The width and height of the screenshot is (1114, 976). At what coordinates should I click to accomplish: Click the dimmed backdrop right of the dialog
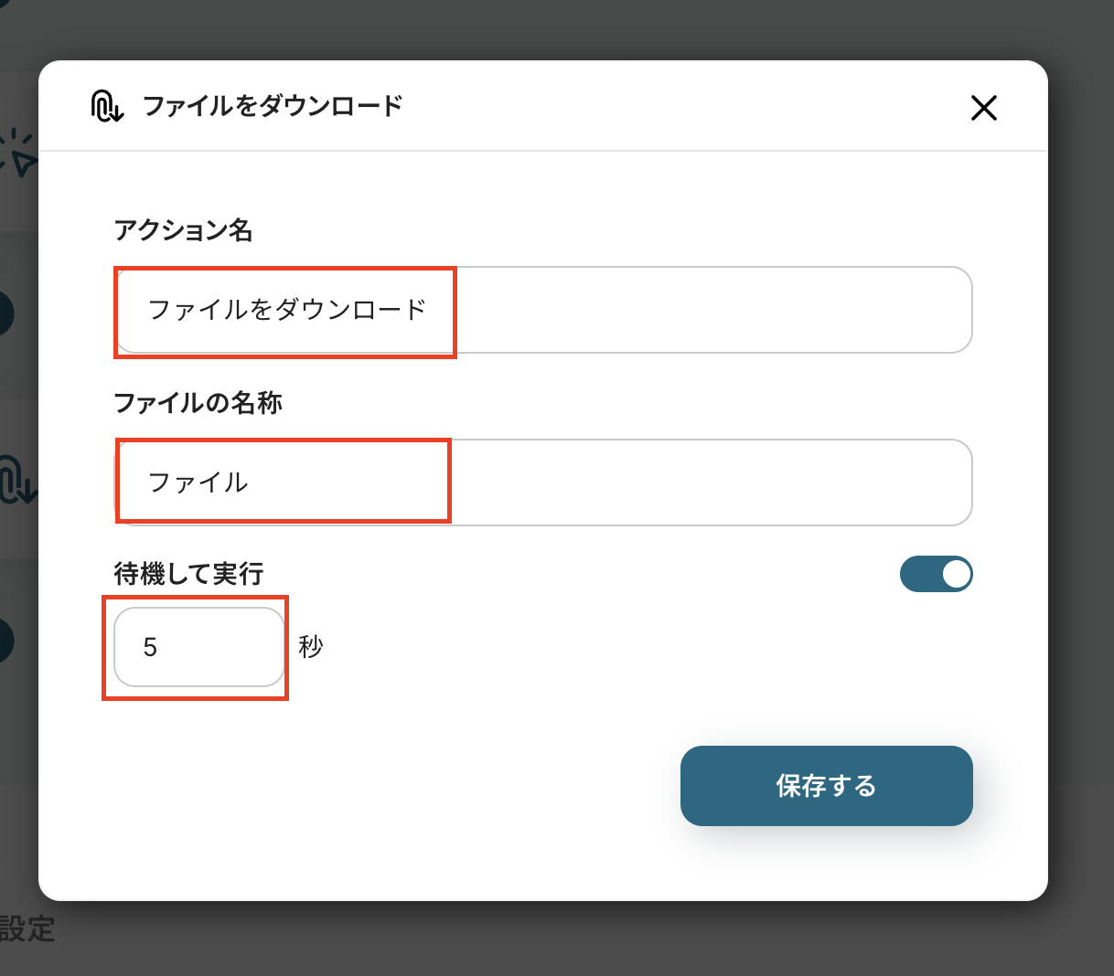[1081, 457]
